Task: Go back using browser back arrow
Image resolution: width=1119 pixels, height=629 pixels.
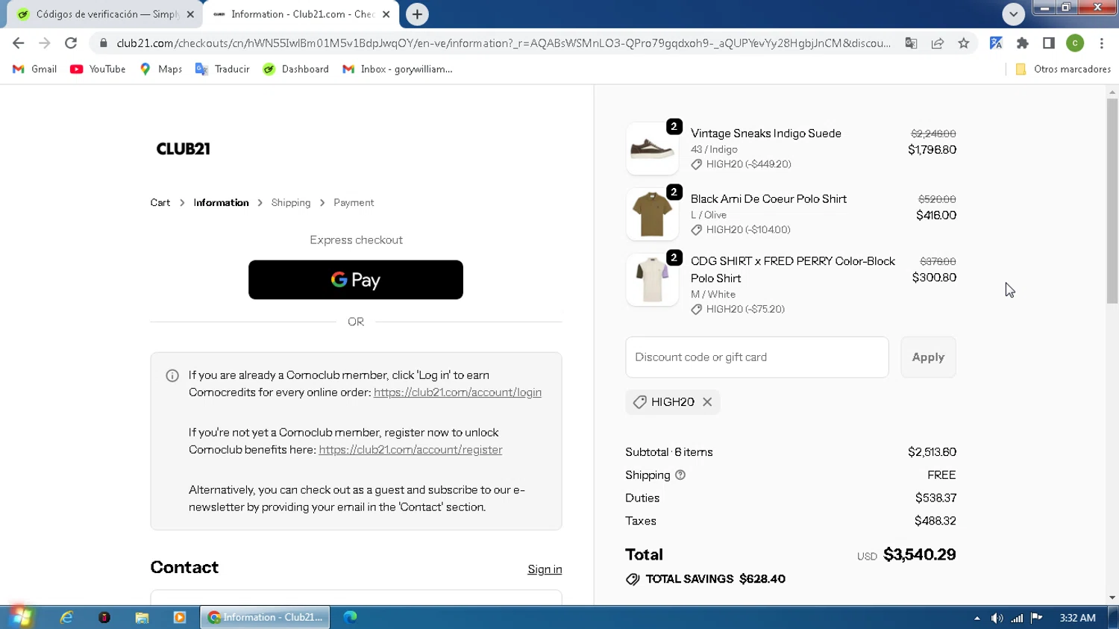Action: point(19,43)
